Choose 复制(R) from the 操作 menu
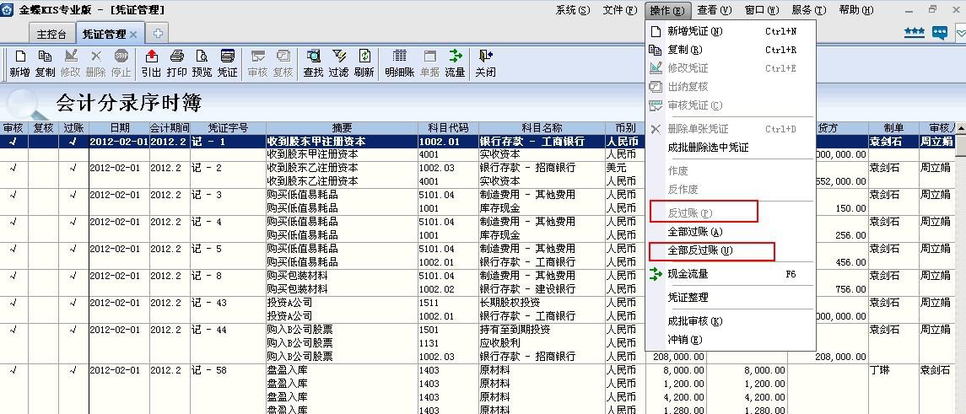Viewport: 966px width, 414px height. point(730,50)
